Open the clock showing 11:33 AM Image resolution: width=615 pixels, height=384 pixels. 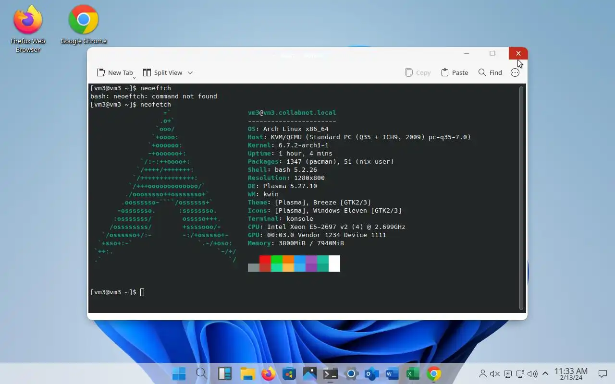(571, 373)
